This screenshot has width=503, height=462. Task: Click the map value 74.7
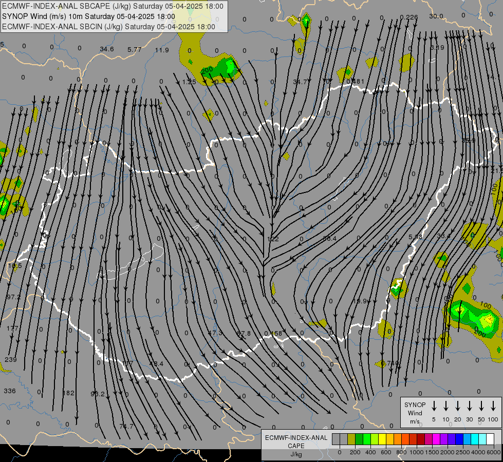click(126, 426)
